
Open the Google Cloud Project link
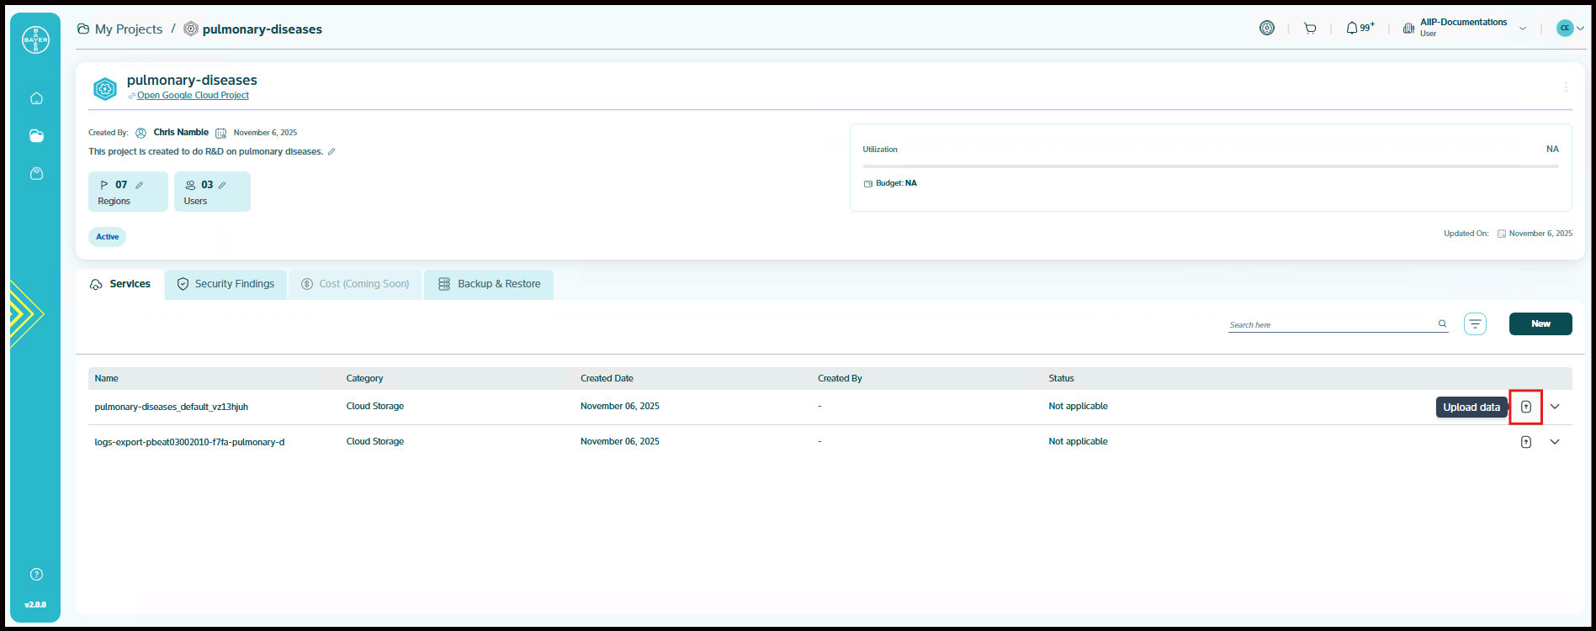tap(193, 96)
